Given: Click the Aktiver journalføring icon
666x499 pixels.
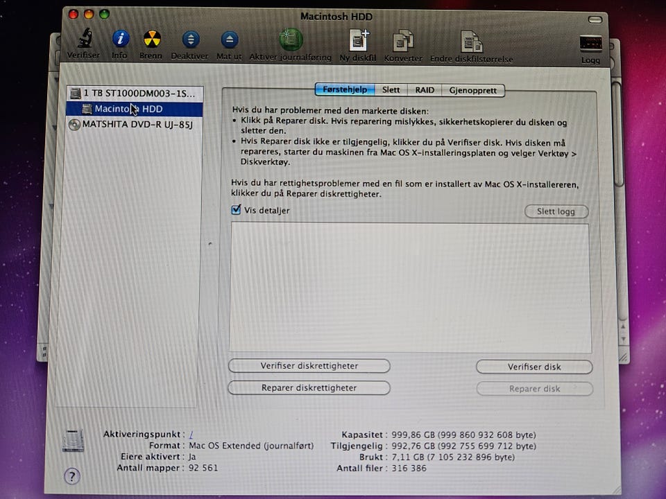Looking at the screenshot, I should click(x=291, y=40).
